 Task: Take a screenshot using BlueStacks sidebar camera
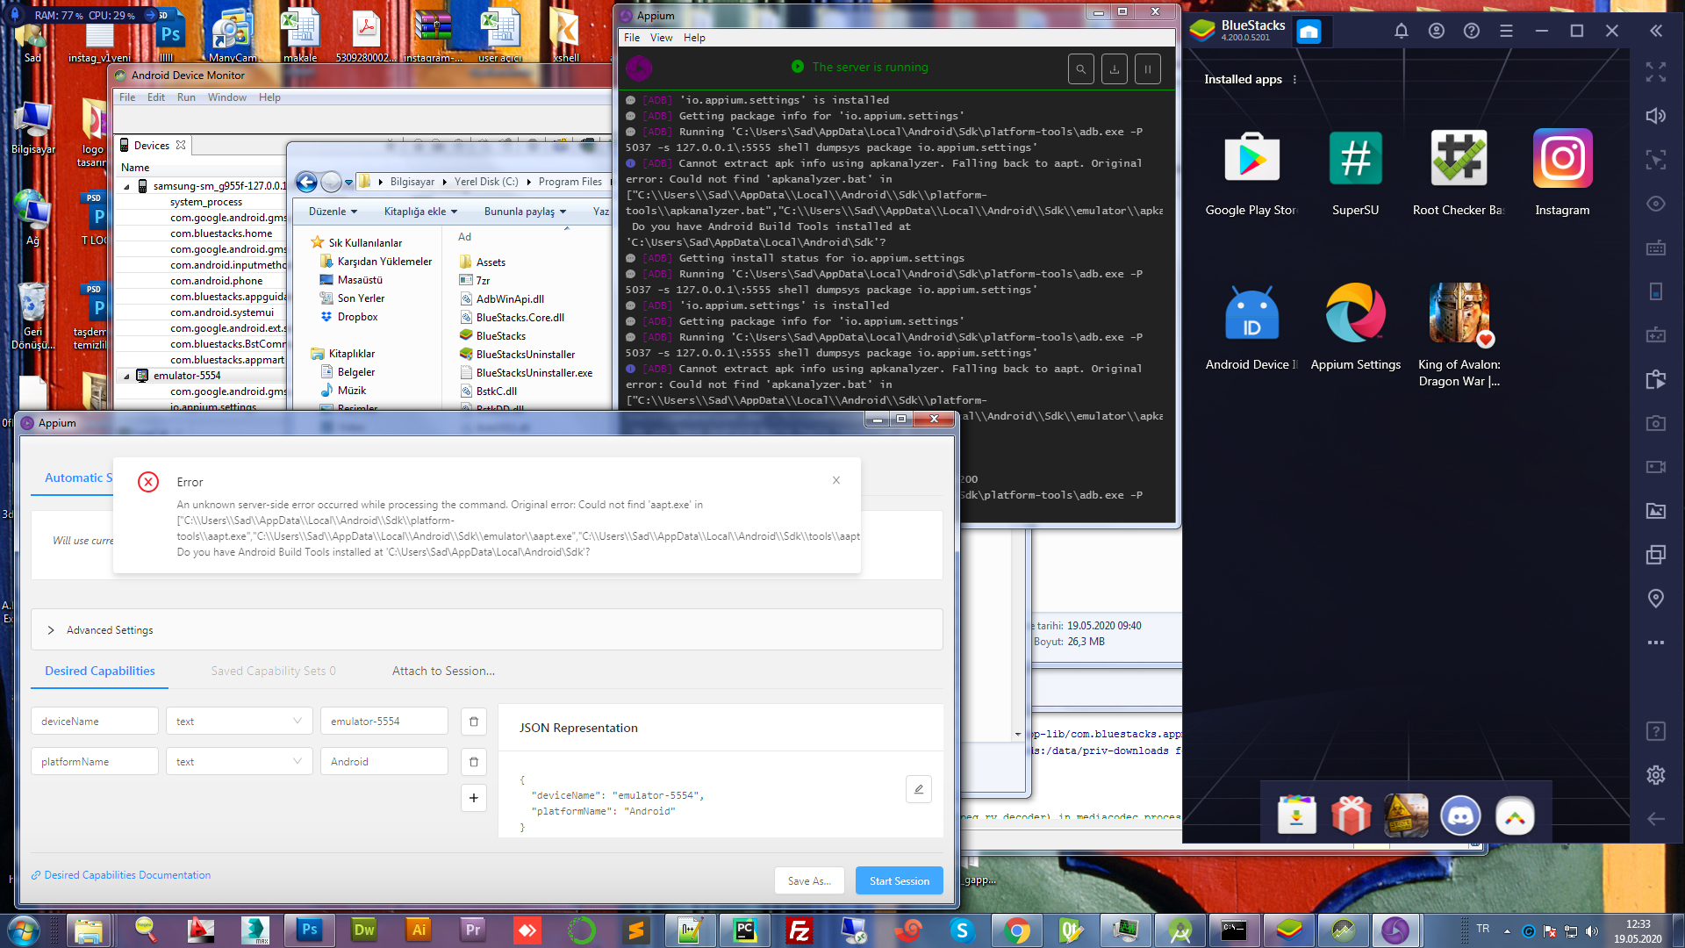pos(1655,423)
